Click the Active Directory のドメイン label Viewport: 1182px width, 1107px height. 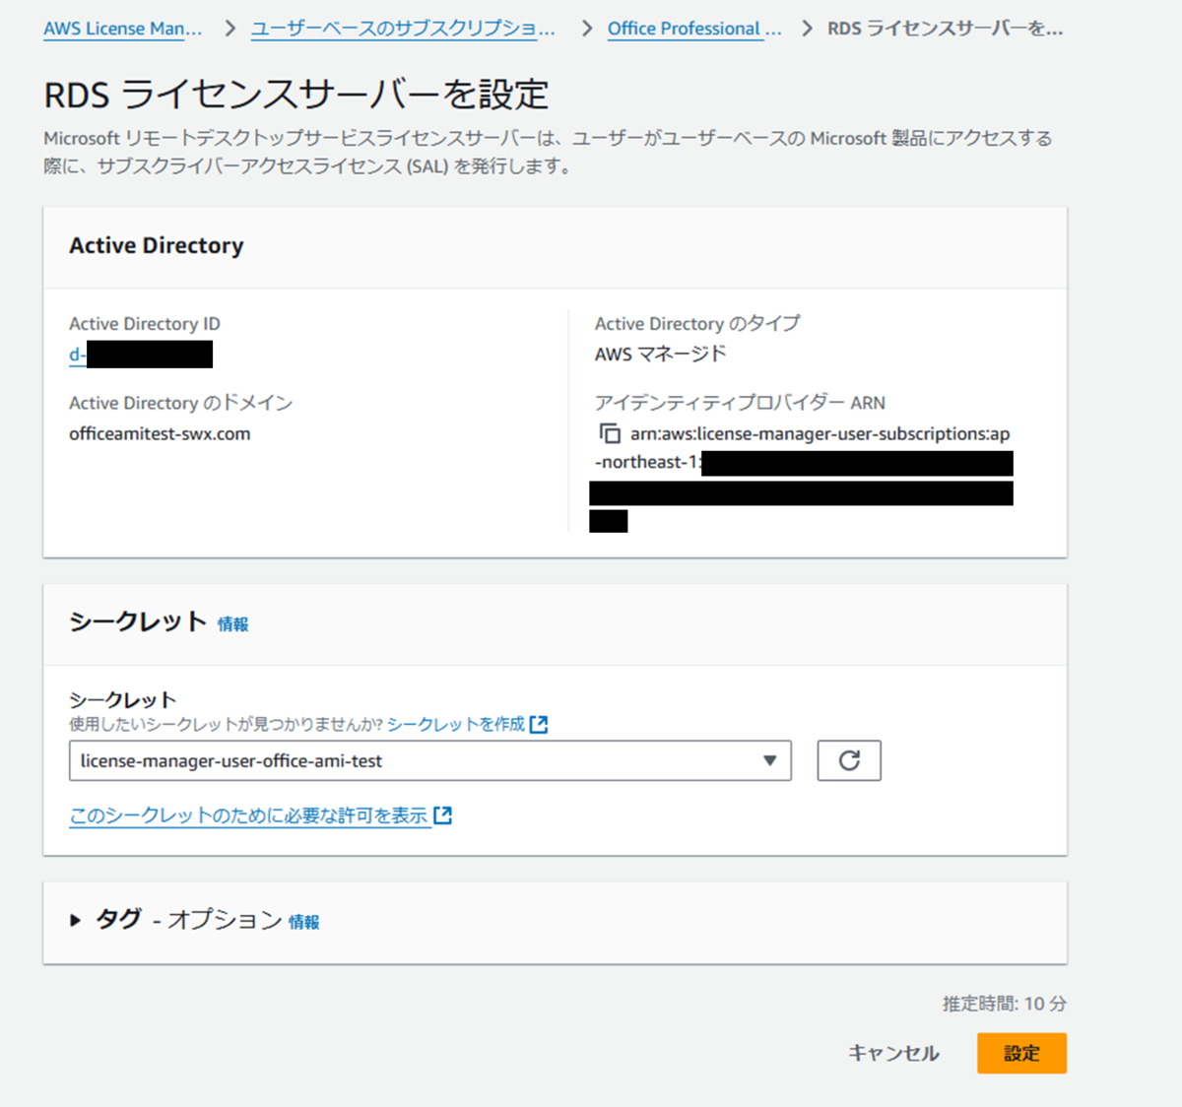[x=181, y=403]
